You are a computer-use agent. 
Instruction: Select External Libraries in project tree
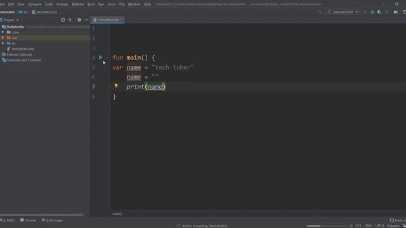pos(19,54)
